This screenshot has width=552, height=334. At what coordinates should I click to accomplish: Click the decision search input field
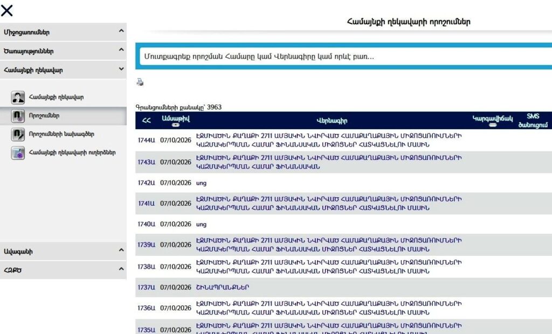coord(346,57)
